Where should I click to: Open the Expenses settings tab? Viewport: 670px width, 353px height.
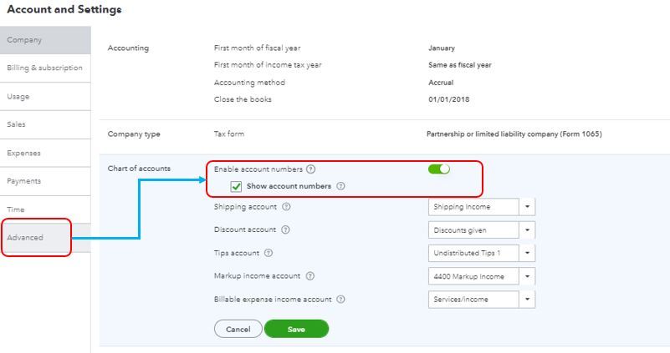click(x=23, y=153)
